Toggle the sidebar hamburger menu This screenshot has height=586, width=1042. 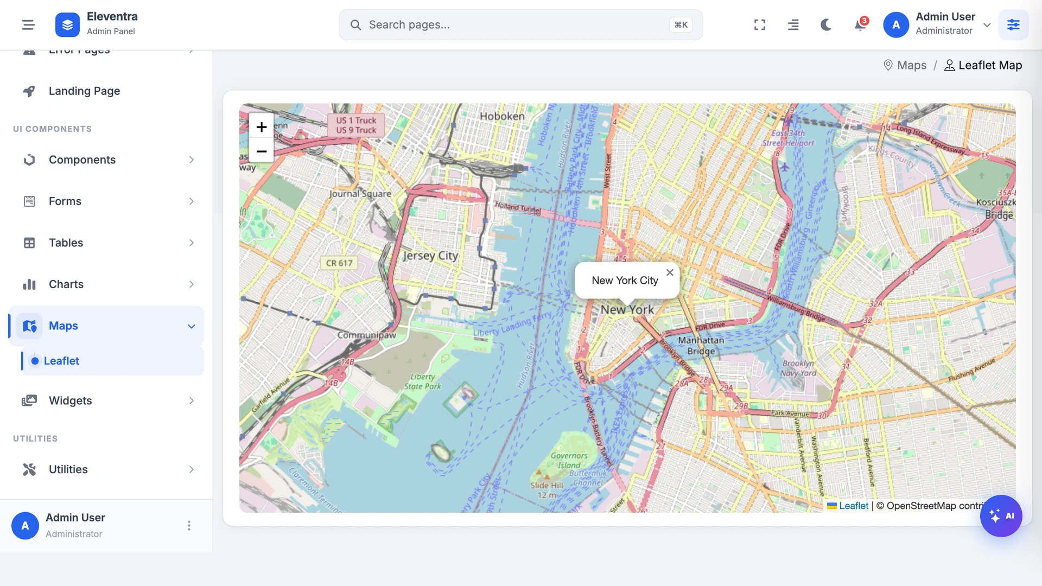pos(28,24)
